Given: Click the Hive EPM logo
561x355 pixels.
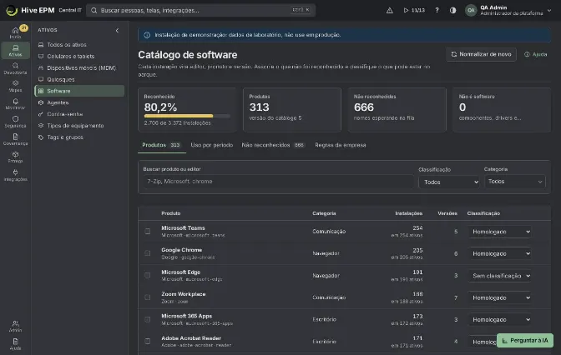Looking at the screenshot, I should tap(12, 10).
